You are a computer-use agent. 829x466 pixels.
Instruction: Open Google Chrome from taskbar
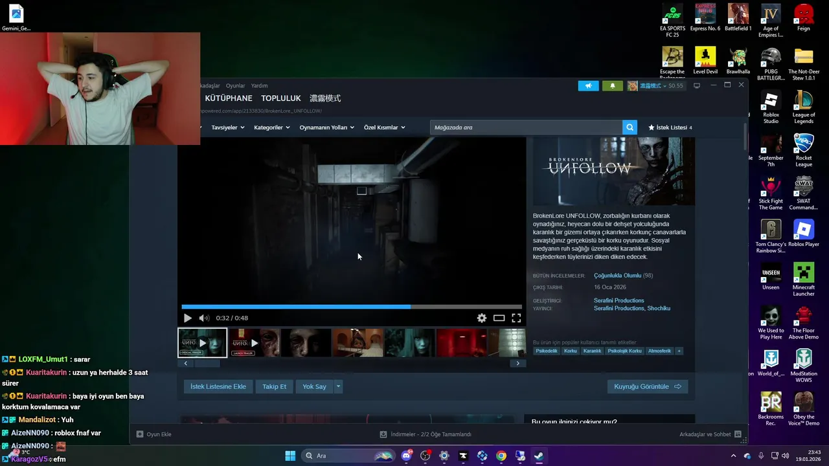501,456
